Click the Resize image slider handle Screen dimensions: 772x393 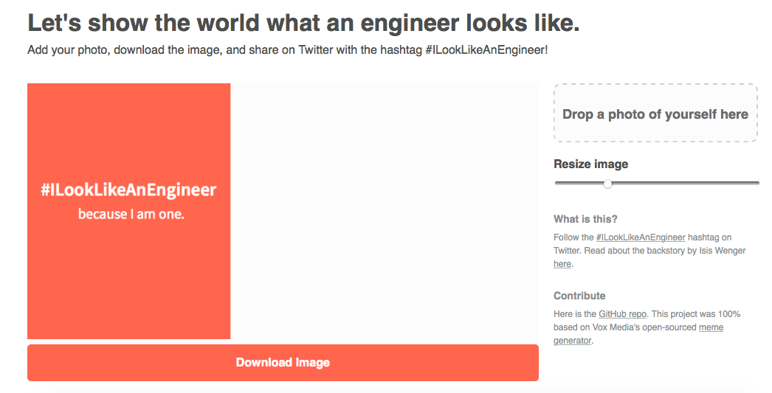click(608, 184)
